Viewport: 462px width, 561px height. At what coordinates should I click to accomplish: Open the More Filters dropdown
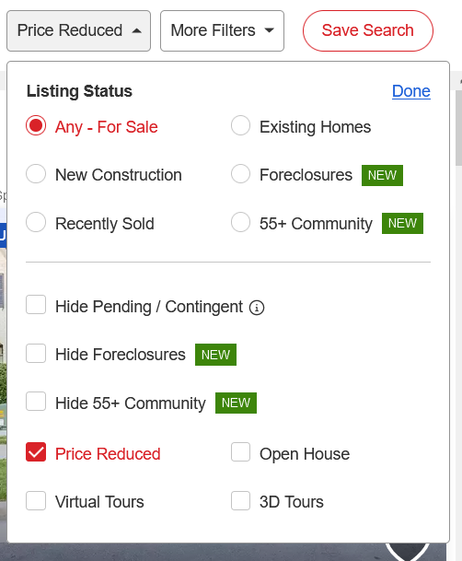pos(222,30)
